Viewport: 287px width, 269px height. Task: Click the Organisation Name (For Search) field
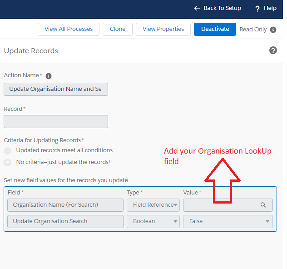65,205
